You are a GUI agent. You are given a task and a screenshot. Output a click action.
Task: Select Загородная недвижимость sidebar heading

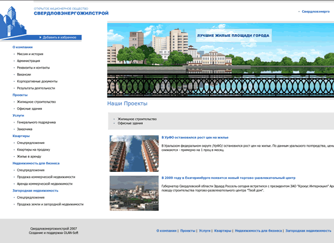pos(35,190)
